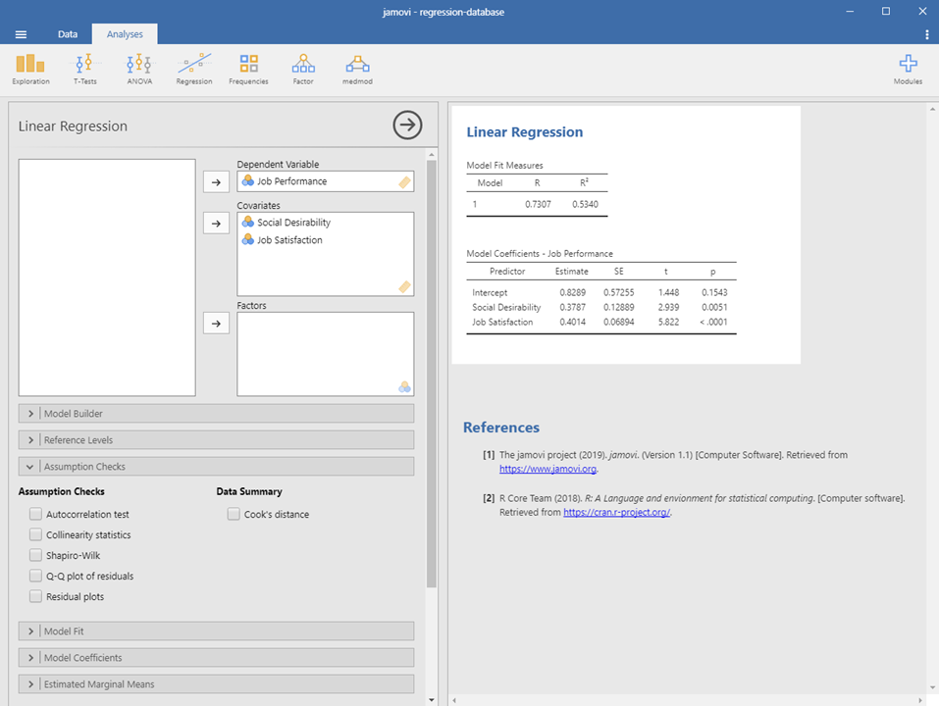Click the Dependent Variable arrow button
The width and height of the screenshot is (939, 706).
pos(216,181)
